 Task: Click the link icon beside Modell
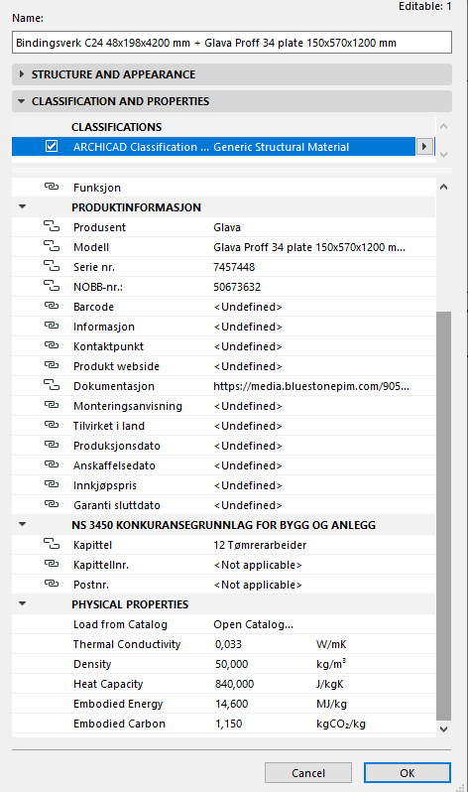coord(51,246)
